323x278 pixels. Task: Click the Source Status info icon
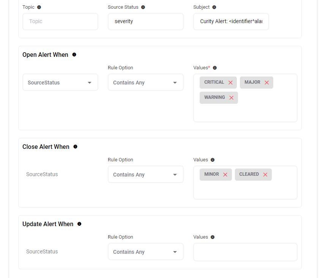pyautogui.click(x=143, y=7)
